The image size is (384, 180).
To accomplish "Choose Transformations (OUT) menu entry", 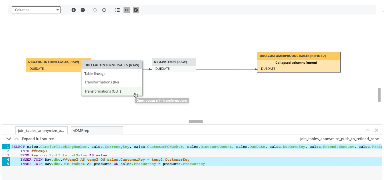I will pyautogui.click(x=103, y=91).
